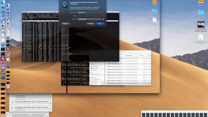Expand the save dialog with the arrow button
This screenshot has width=208, height=117.
(103, 19)
